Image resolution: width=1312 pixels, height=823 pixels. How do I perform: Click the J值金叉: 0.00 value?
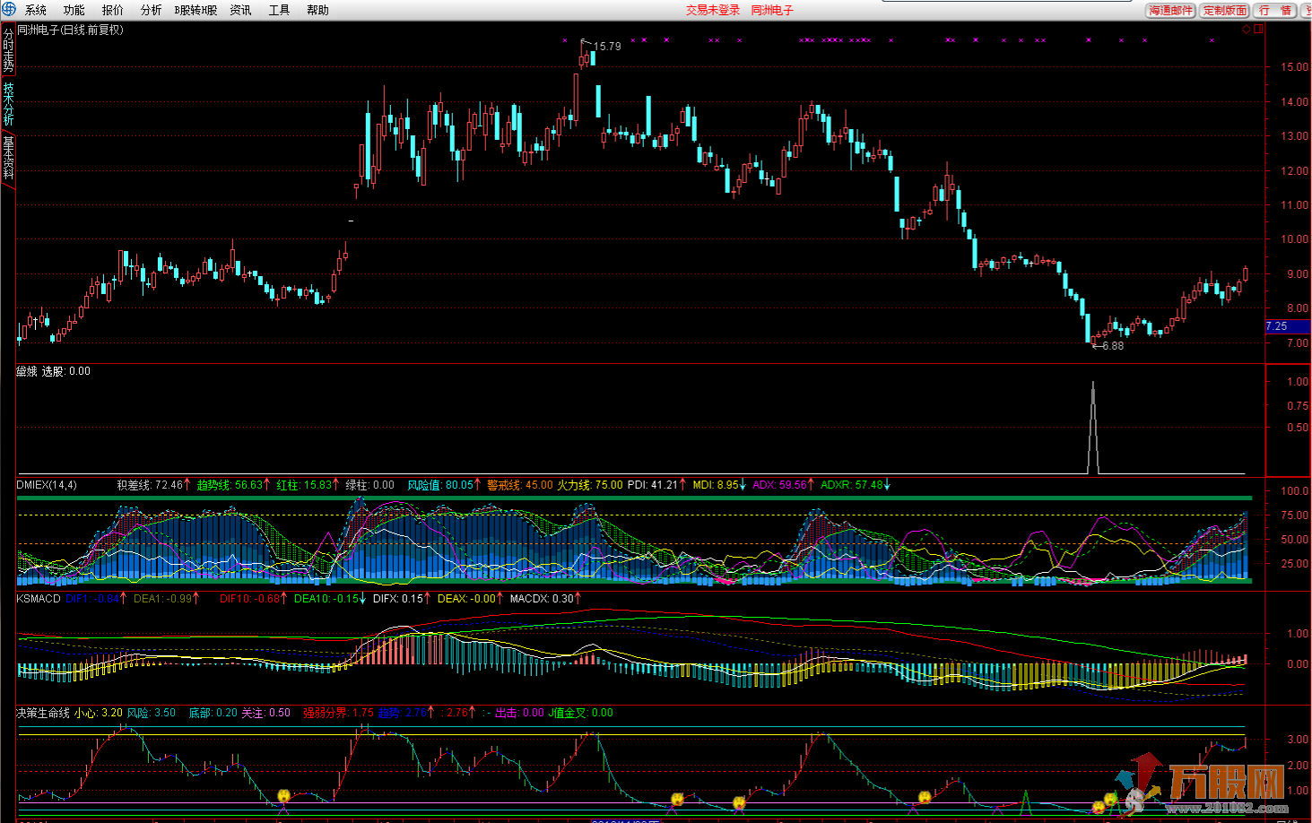pyautogui.click(x=581, y=713)
